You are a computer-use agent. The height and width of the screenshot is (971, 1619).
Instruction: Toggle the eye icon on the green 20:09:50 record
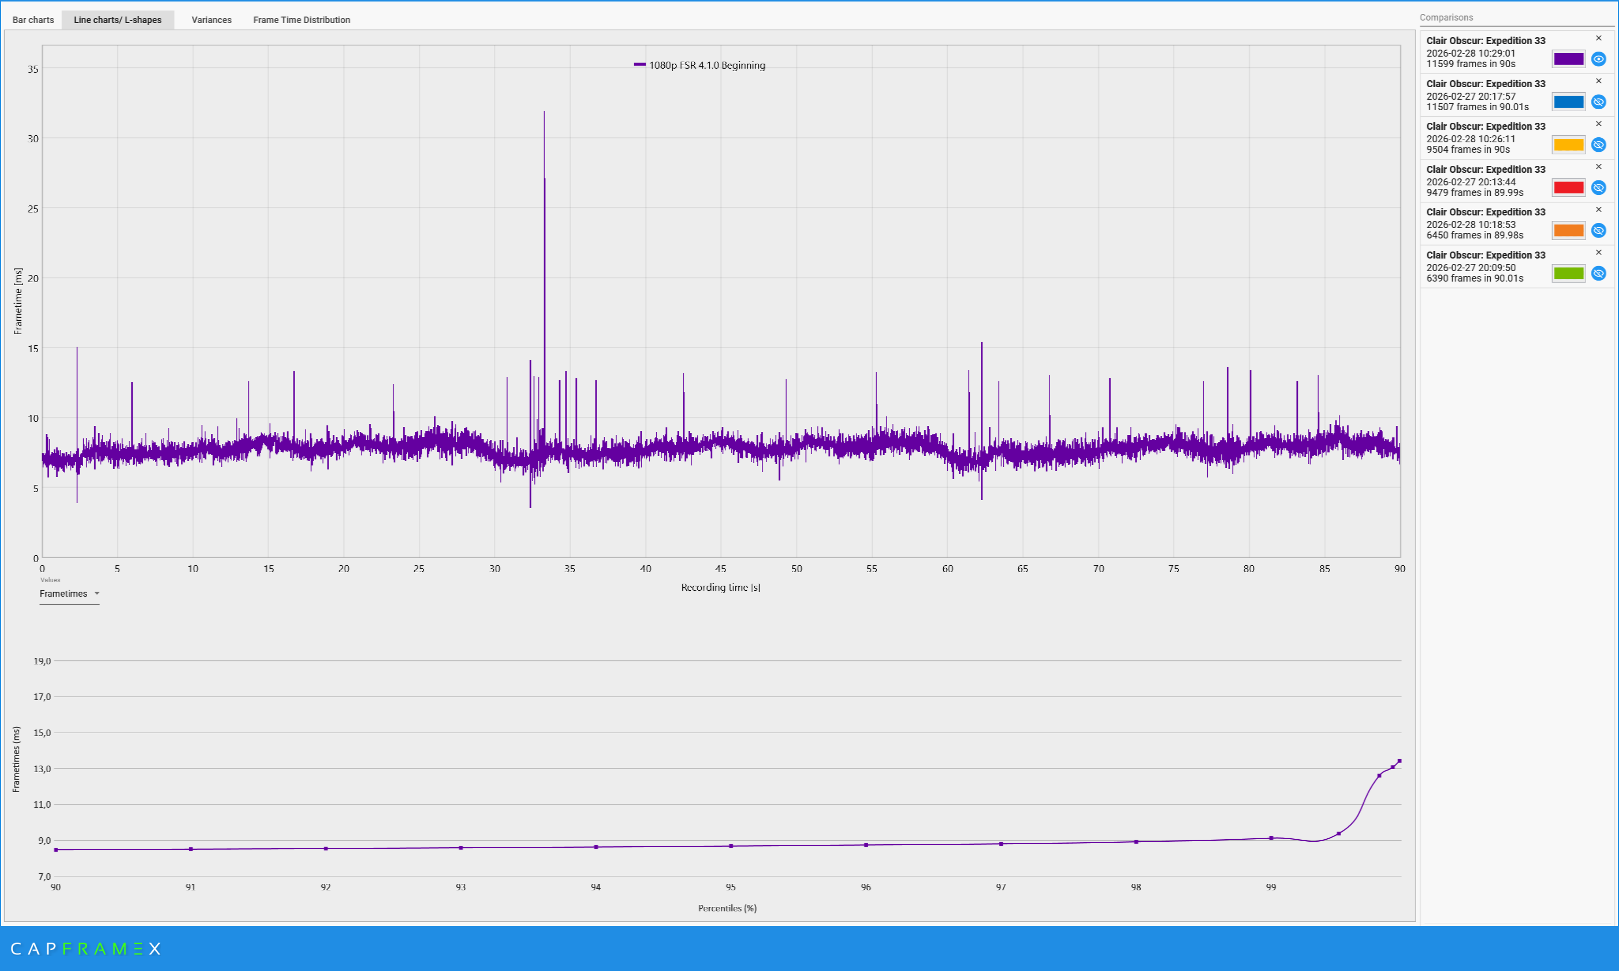point(1599,274)
